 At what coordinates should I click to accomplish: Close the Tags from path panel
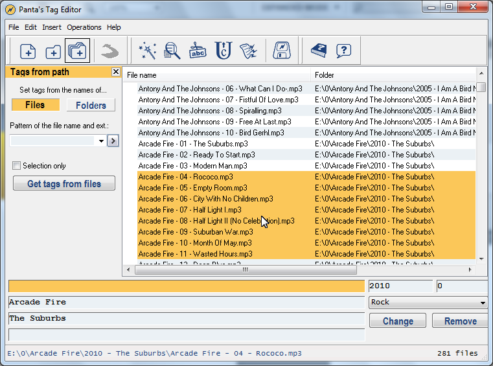click(x=116, y=72)
